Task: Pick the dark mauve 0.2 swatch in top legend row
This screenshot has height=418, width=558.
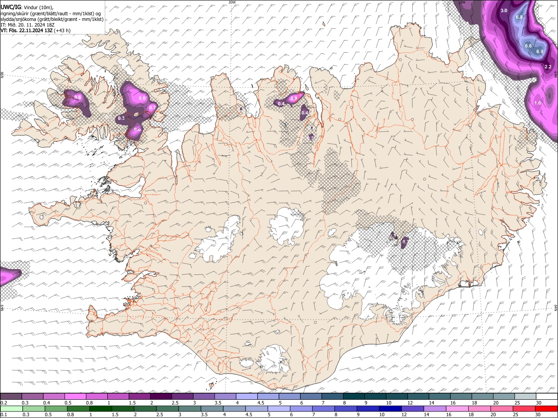Action: 11,397
